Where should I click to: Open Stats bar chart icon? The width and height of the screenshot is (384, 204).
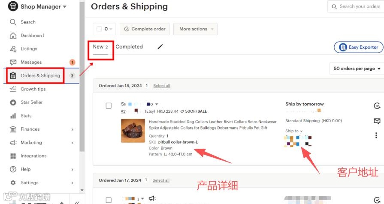coord(13,116)
